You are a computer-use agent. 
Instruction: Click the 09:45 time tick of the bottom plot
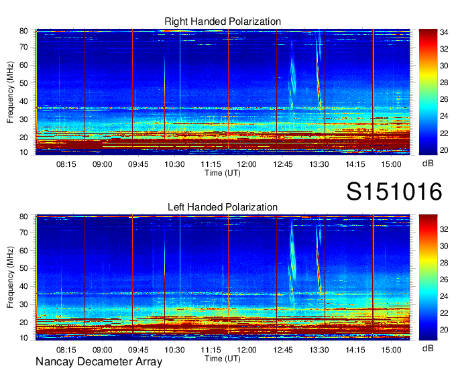pos(138,350)
